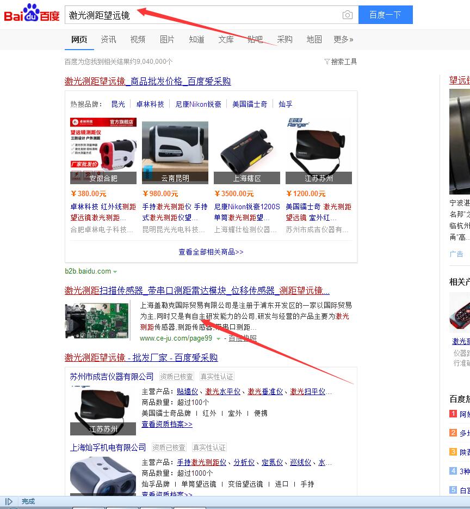
Task: Open the ￥1200.00元 江苏苏州 product thumbnail
Action: [319, 151]
